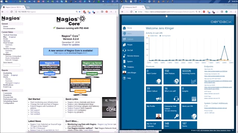Open Downtime in Nagios System menu

(7, 95)
